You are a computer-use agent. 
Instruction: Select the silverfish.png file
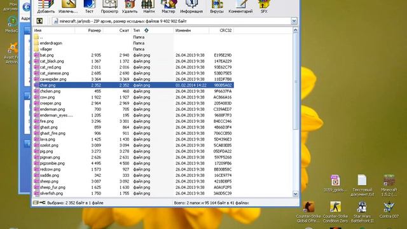[x=134, y=193]
